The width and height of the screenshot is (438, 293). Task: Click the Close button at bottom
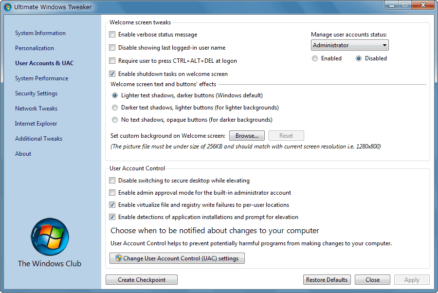point(372,279)
